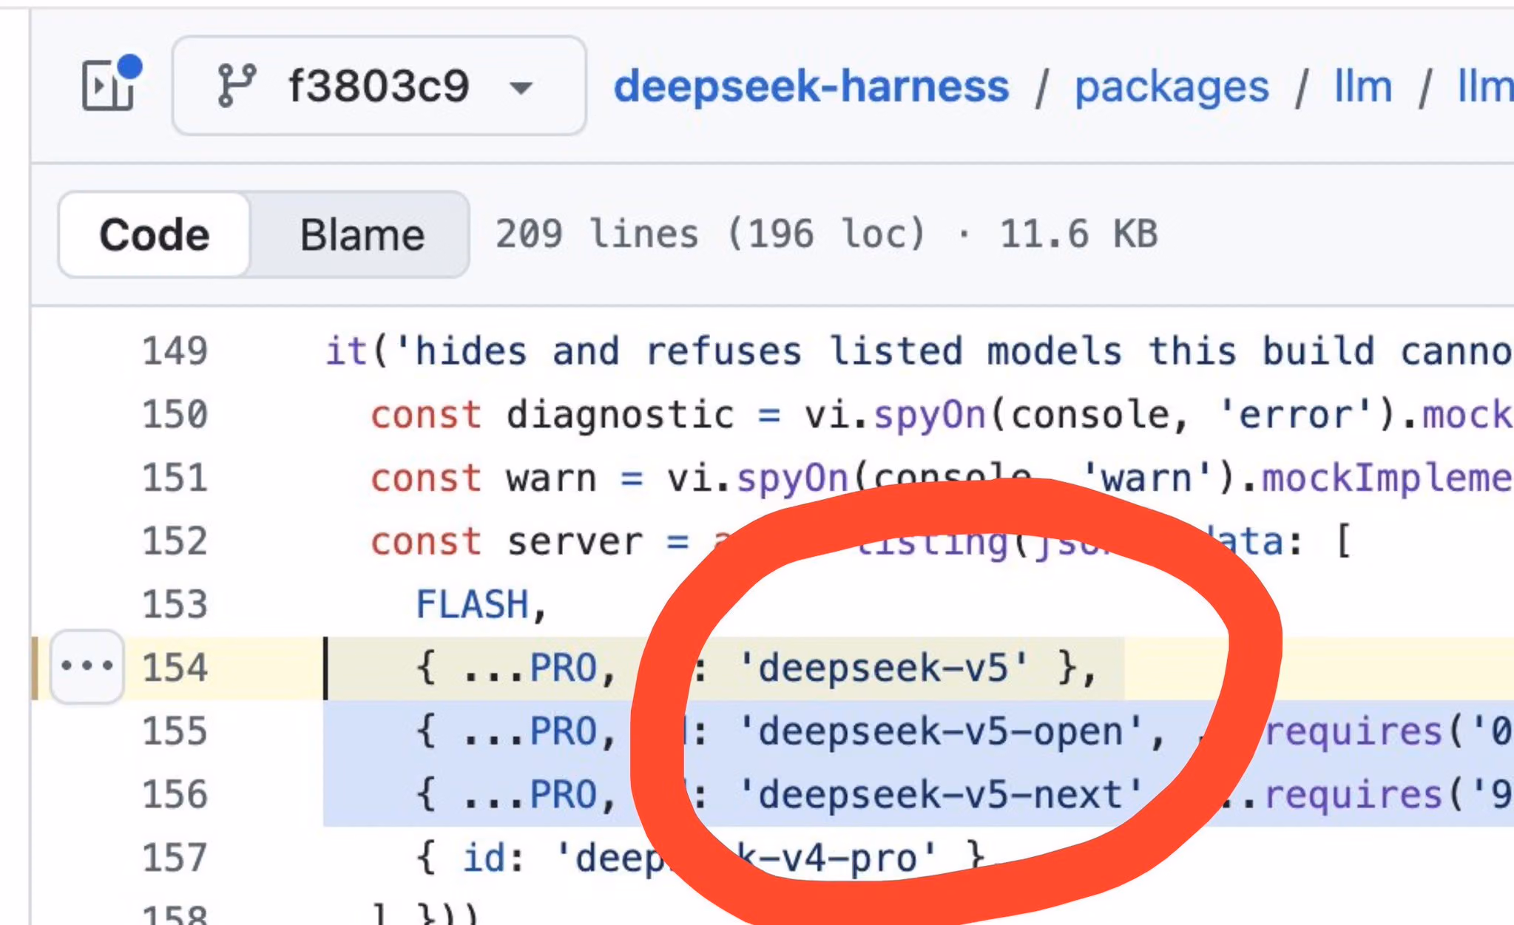Go to the packages folder breadcrumb
This screenshot has height=925, width=1514.
coord(1172,87)
